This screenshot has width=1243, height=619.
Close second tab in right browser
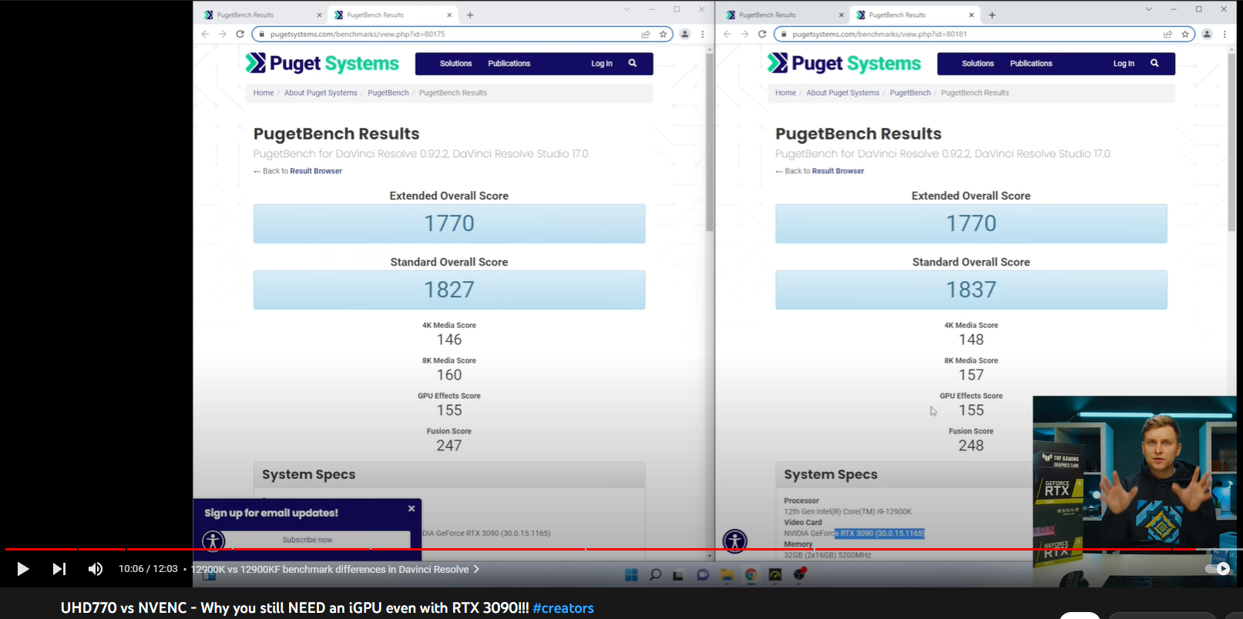[971, 15]
